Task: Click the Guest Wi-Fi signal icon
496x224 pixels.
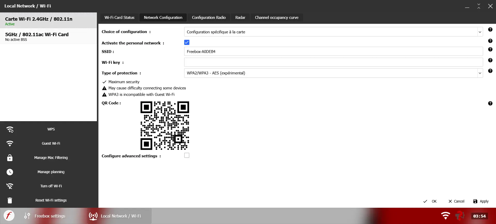Action: (x=10, y=143)
